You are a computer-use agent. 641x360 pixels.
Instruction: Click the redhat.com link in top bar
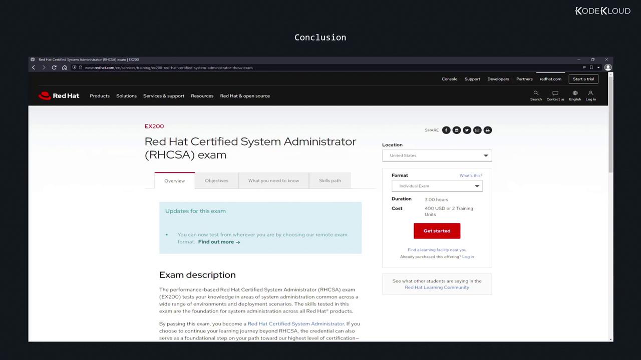pos(550,79)
